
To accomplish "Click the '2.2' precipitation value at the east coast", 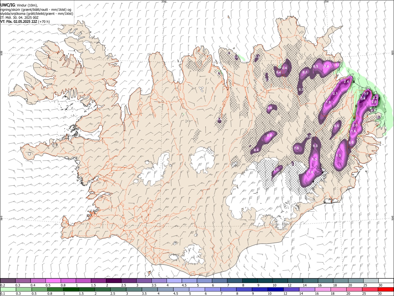I will coord(375,97).
